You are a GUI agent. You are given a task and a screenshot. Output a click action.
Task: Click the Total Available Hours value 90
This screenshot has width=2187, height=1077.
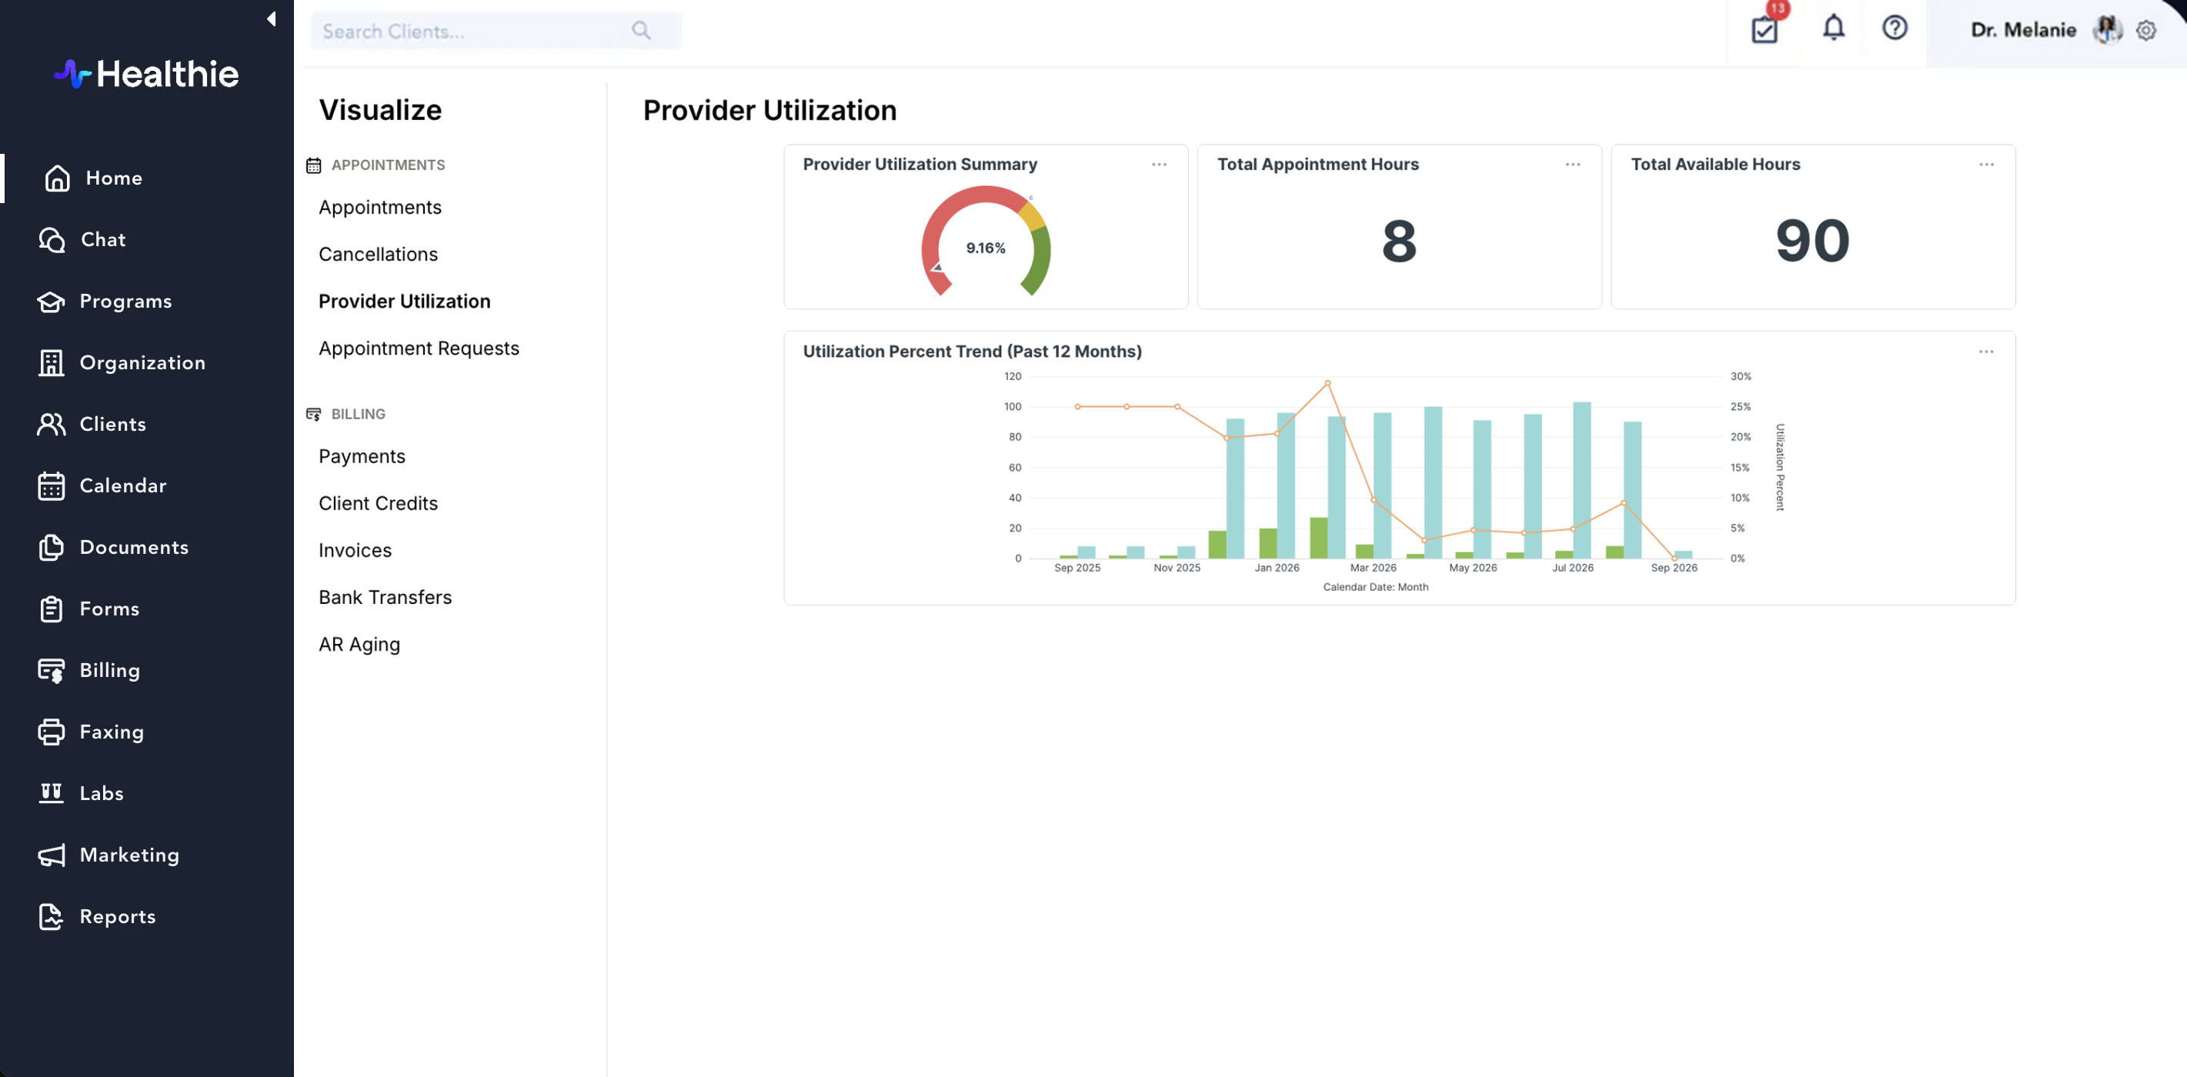tap(1811, 241)
